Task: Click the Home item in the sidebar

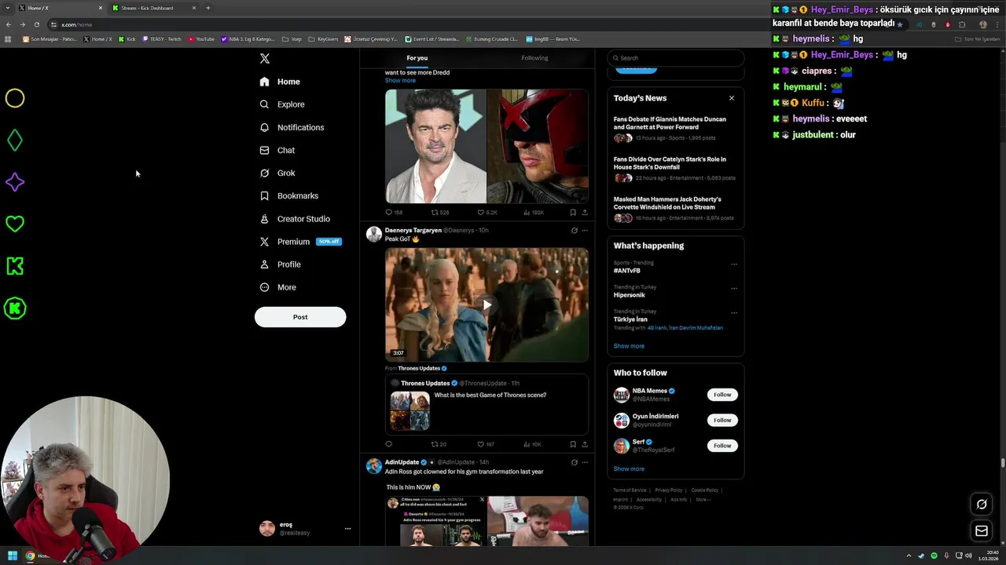Action: (x=280, y=82)
